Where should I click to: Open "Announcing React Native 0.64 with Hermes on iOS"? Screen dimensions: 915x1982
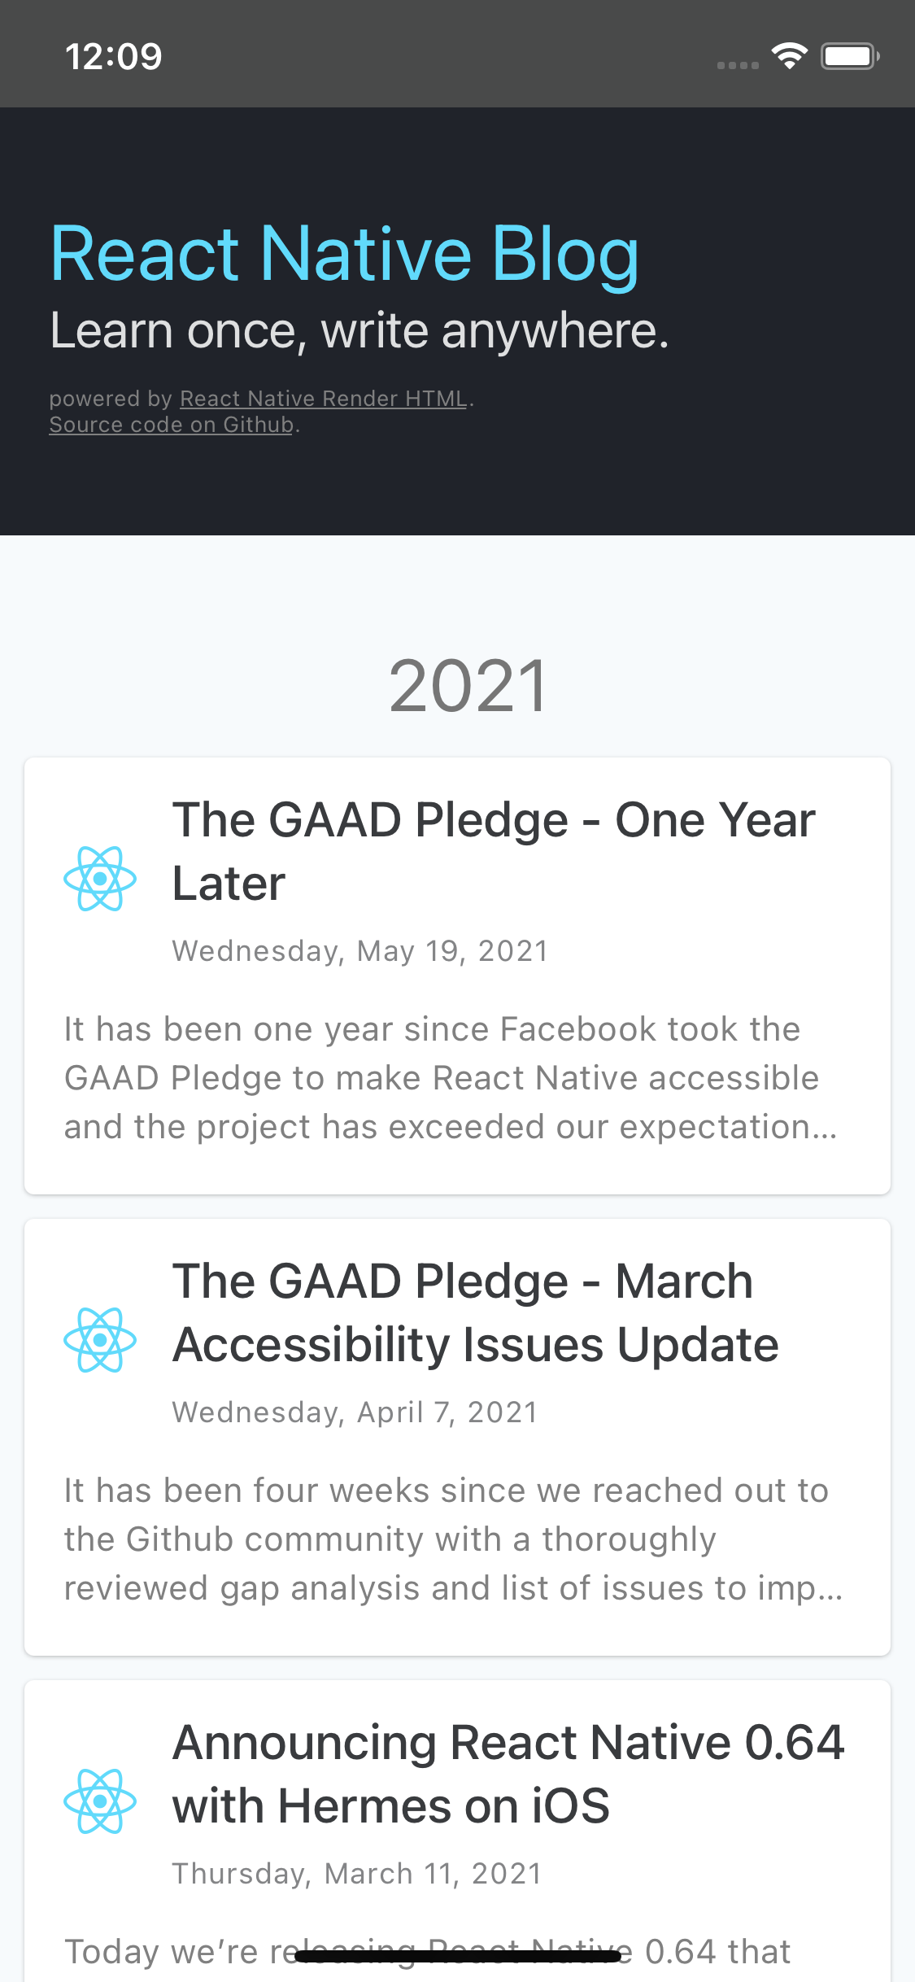(x=508, y=1774)
